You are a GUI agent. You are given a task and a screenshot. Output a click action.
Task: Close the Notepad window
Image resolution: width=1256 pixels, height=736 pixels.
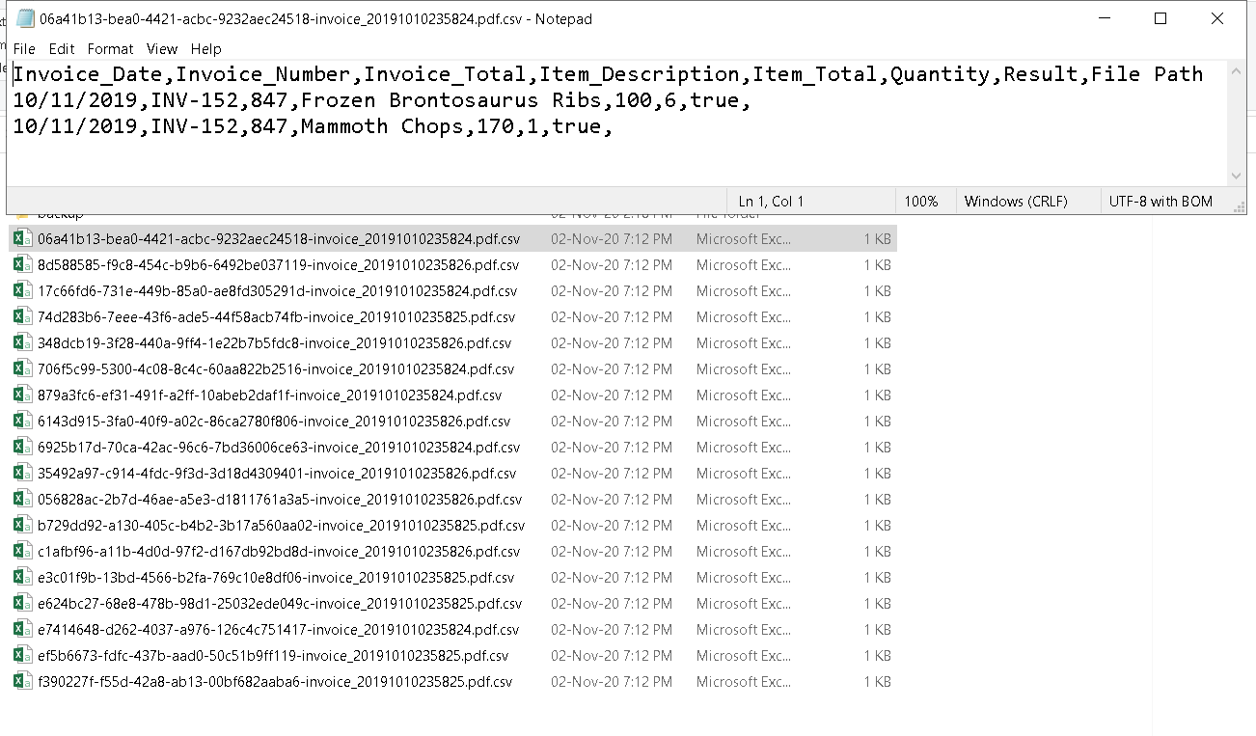tap(1217, 18)
